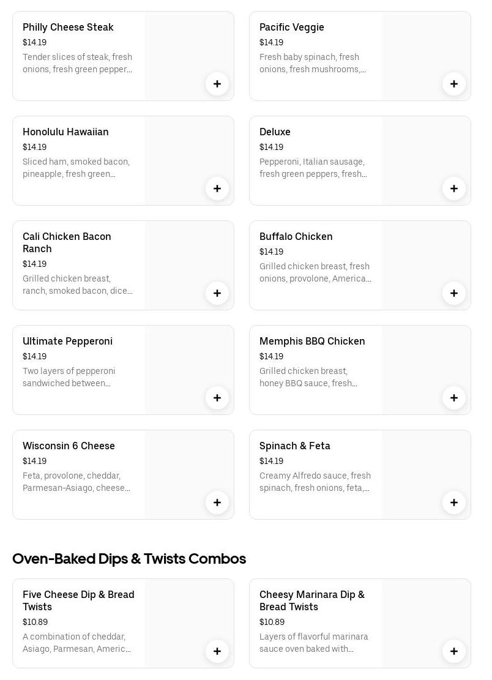Open Philly Cheese Steak item details

[x=68, y=28]
